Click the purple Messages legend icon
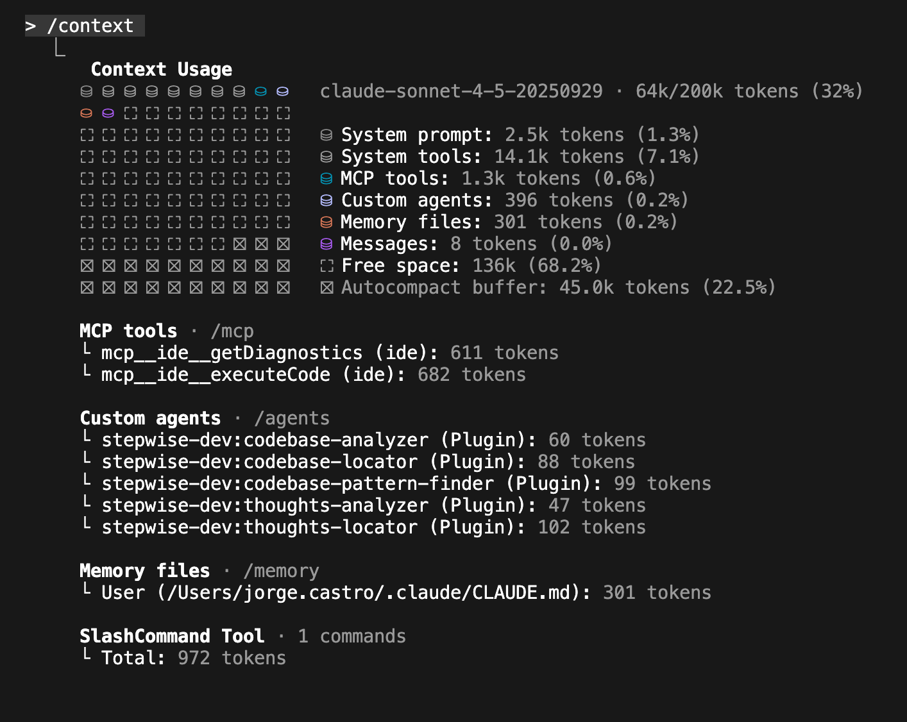Image resolution: width=907 pixels, height=722 pixels. point(326,244)
